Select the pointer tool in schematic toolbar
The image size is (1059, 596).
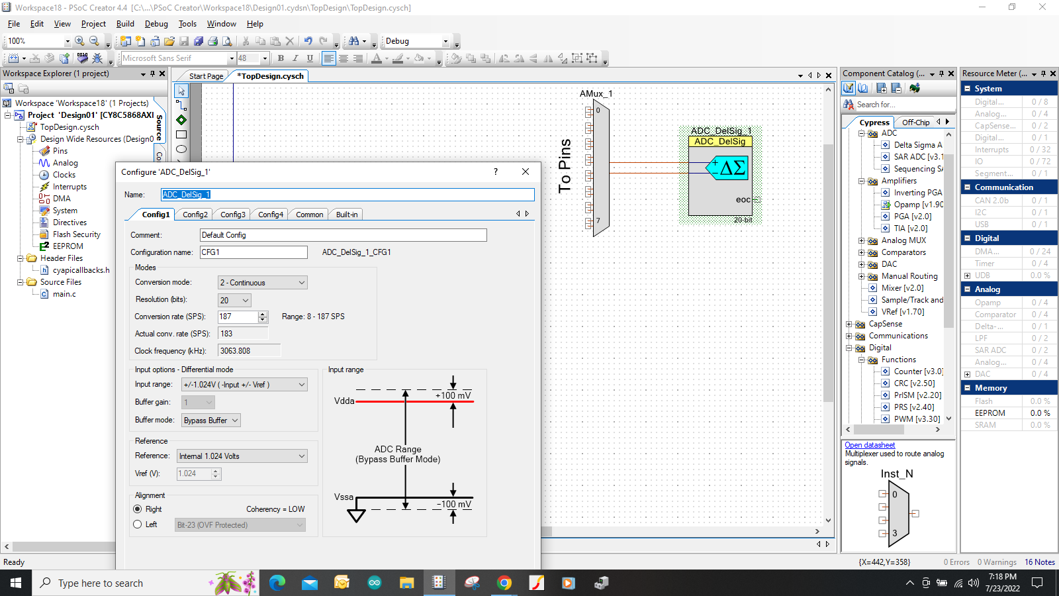click(181, 91)
